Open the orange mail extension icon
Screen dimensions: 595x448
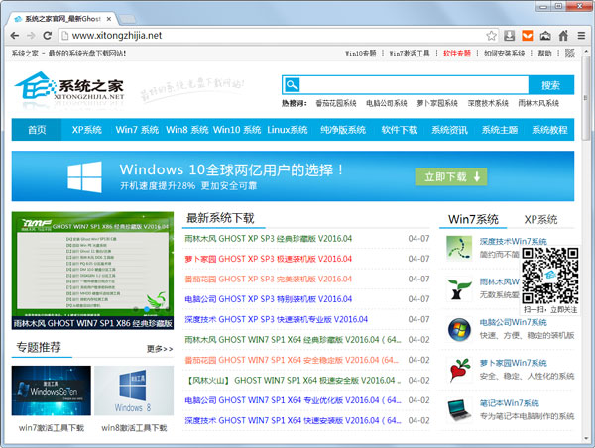click(528, 36)
